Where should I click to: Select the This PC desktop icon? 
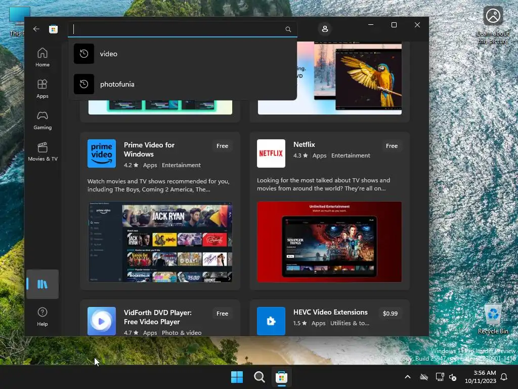(x=17, y=20)
